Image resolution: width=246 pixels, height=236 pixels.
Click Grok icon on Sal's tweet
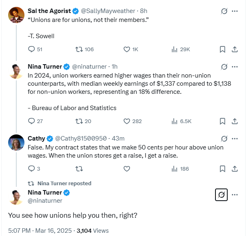tap(224, 11)
